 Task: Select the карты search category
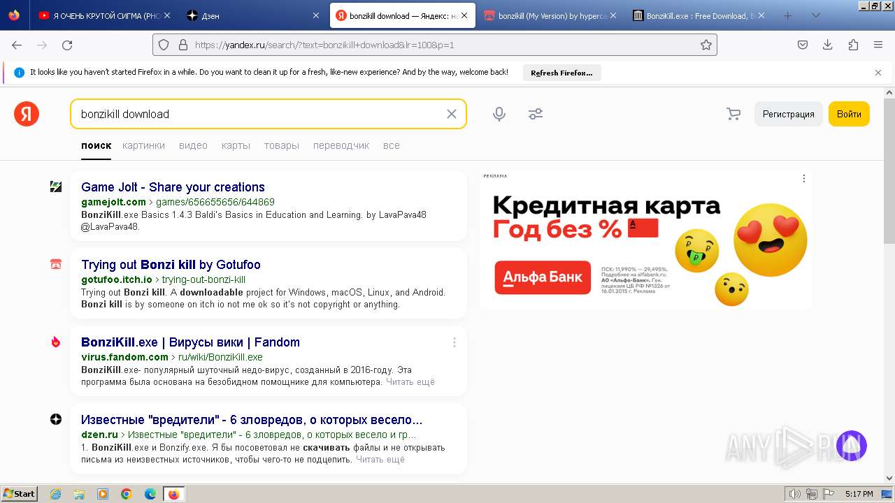[236, 145]
